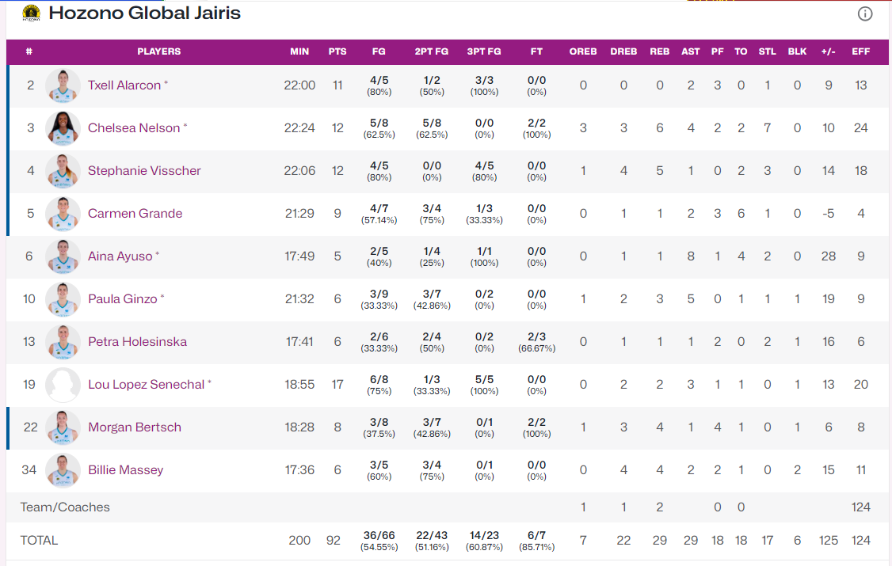This screenshot has height=566, width=892.
Task: Click Stephanie Visscher's name link
Action: (x=144, y=170)
